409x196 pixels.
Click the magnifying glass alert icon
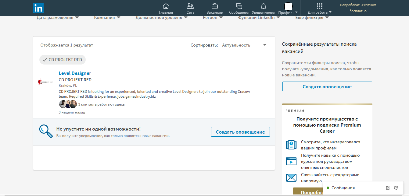[x=46, y=131]
